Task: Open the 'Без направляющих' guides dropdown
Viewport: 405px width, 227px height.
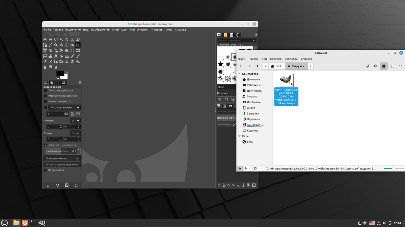Action: coord(62,158)
